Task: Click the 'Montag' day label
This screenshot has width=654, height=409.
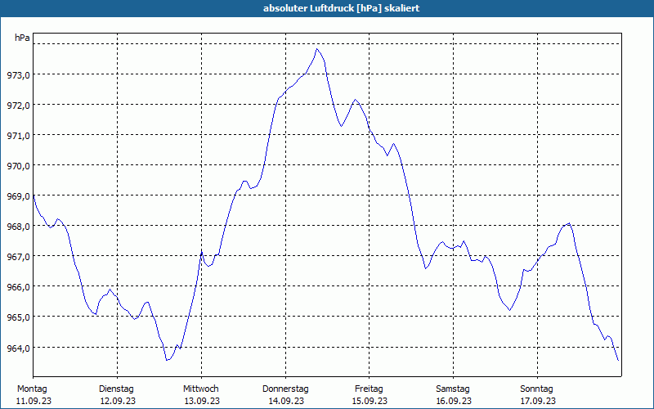Action: click(x=32, y=389)
